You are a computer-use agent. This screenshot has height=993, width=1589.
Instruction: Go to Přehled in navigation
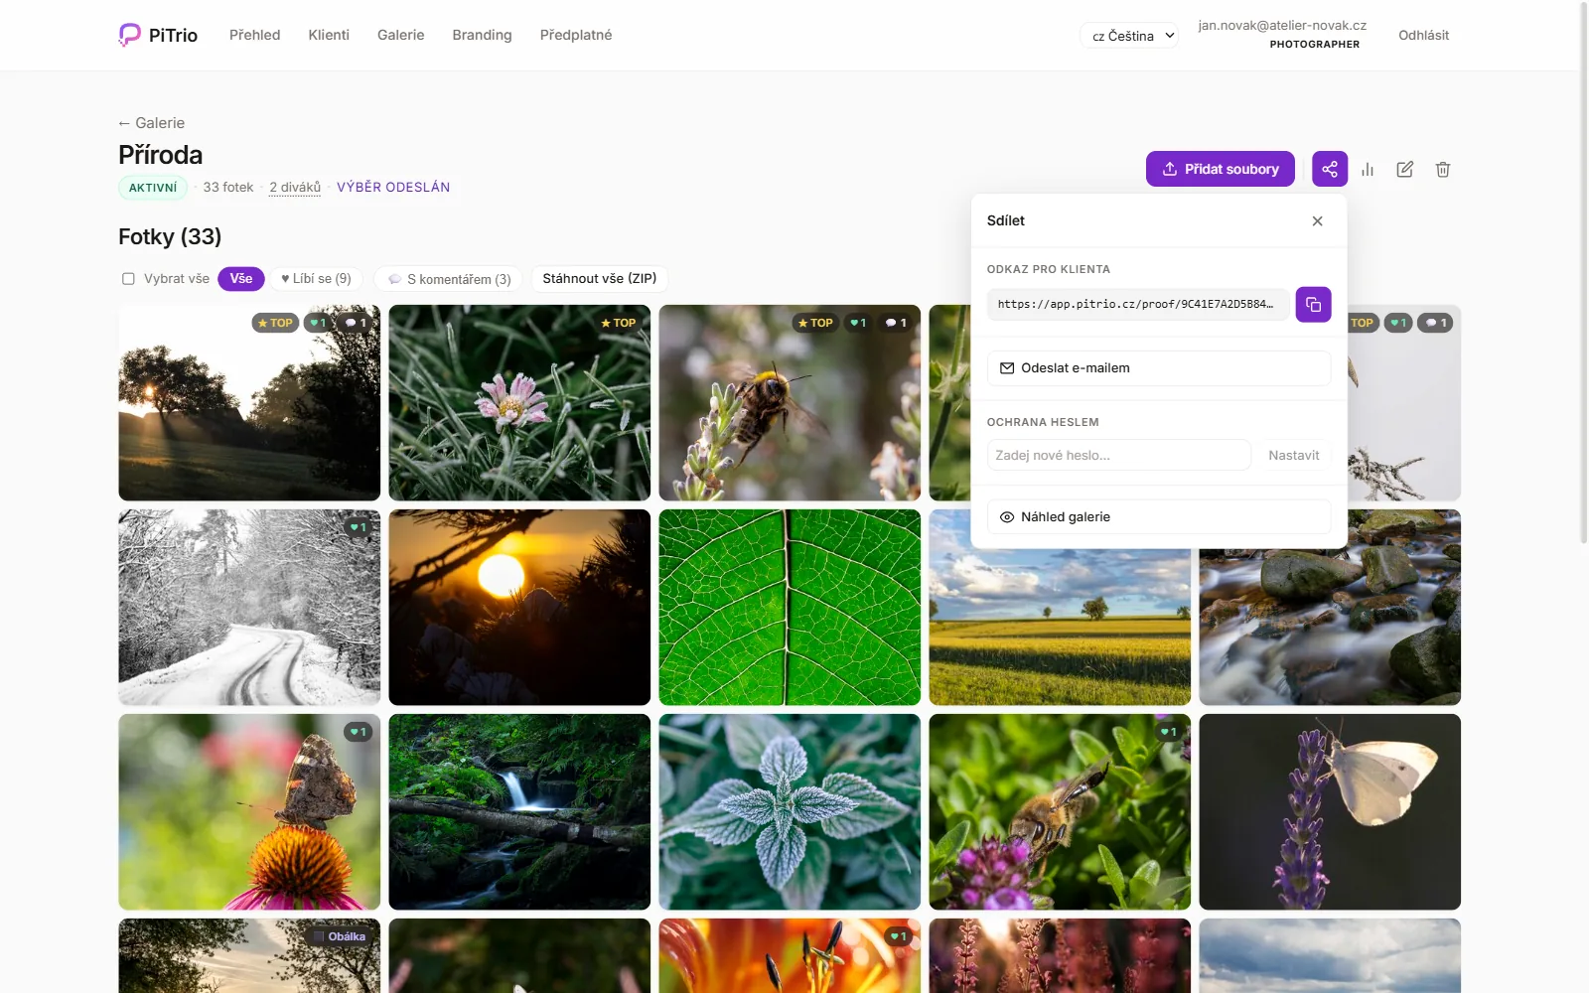click(x=255, y=35)
